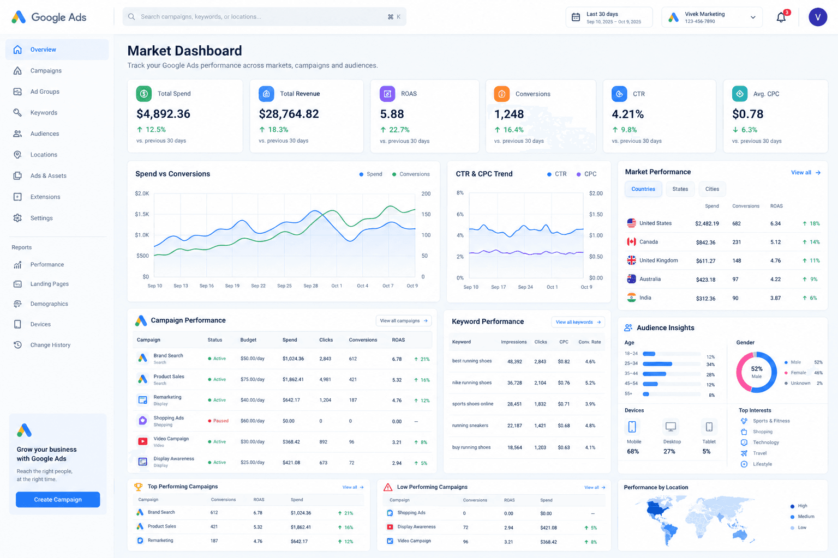The height and width of the screenshot is (558, 838).
Task: Click the Sports & Fitness interest icon
Action: 744,421
